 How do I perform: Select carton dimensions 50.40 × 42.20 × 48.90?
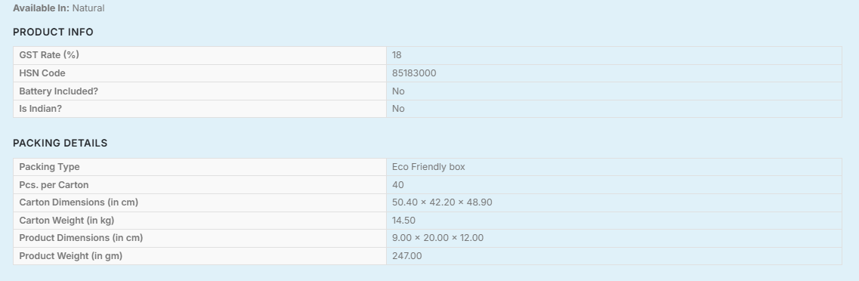click(x=442, y=202)
